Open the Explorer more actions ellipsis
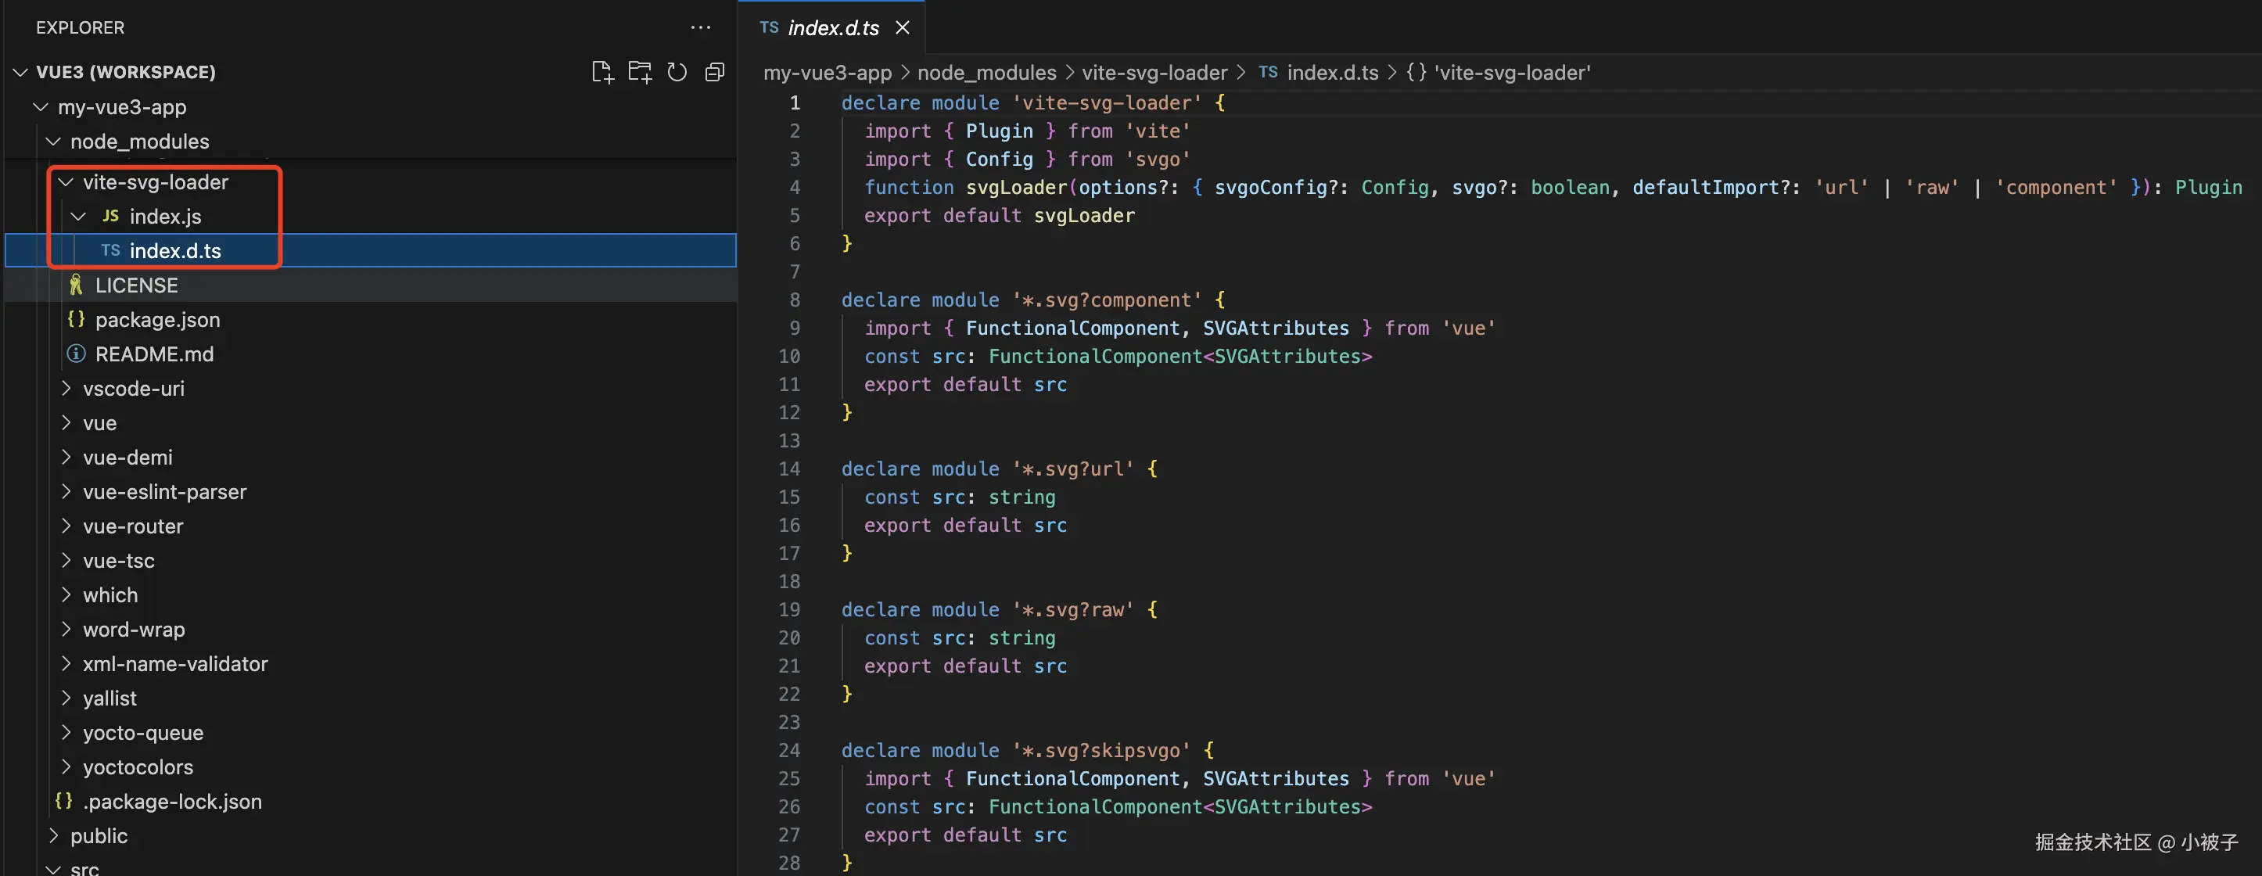This screenshot has height=876, width=2262. point(700,27)
